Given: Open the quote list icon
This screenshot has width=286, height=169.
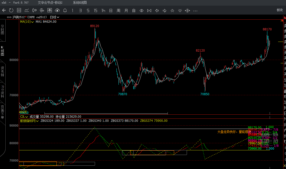Looking at the screenshot, I should point(19,10).
